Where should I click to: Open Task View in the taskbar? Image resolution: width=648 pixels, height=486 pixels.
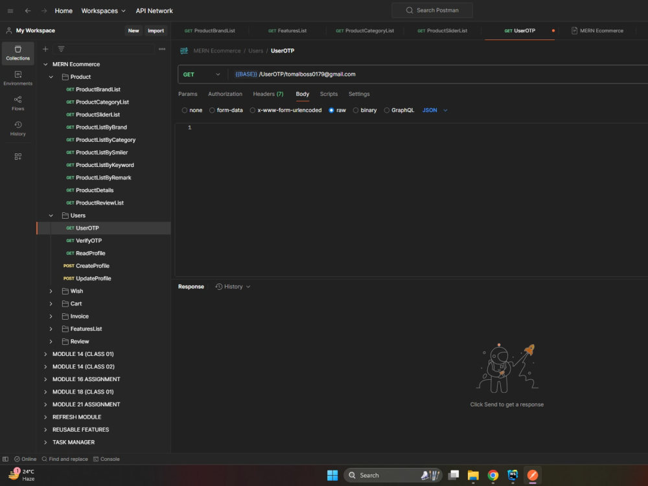pyautogui.click(x=454, y=475)
